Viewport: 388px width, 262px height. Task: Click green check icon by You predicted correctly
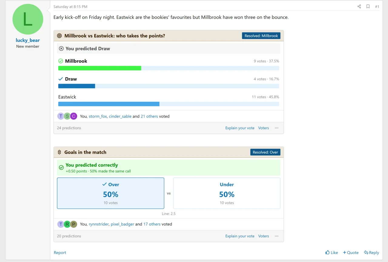(61, 167)
